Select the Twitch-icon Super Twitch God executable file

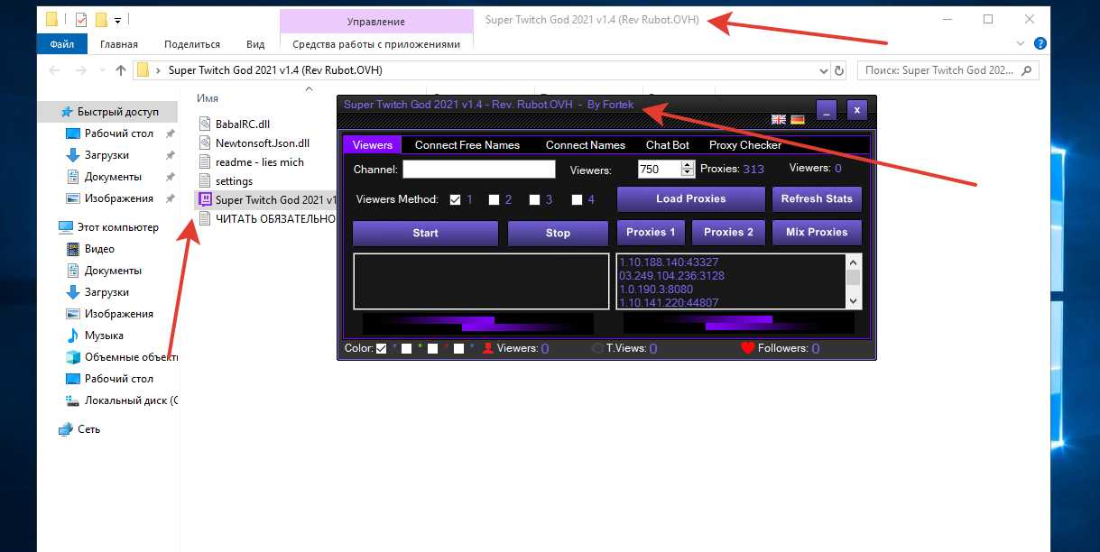[x=205, y=199]
